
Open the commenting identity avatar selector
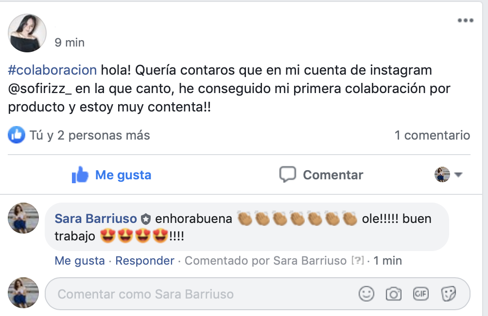442,174
